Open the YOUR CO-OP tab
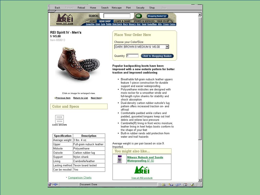 [x=163, y=21]
